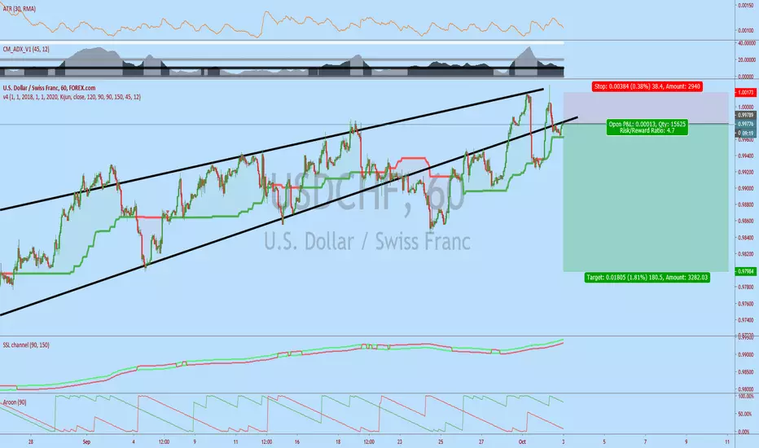Click the 0.00150 ATR scale value
The image size is (759, 448).
point(746,6)
